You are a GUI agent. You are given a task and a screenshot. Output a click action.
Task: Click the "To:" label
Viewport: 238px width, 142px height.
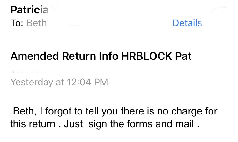coord(17,23)
